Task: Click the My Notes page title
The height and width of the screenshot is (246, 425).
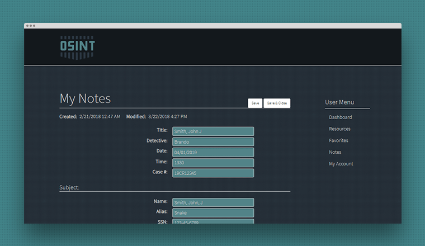Action: (85, 98)
